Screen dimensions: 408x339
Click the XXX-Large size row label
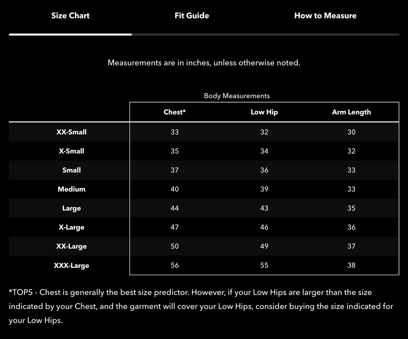(x=71, y=265)
